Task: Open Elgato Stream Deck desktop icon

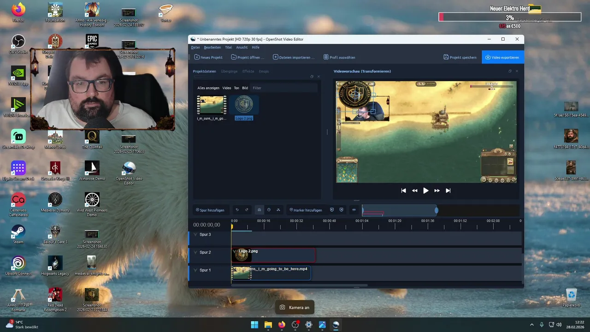Action: pos(18,171)
